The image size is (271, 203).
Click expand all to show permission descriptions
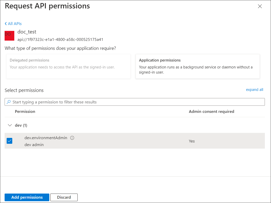tap(254, 90)
